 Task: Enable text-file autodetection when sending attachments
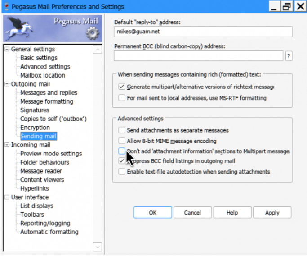121,171
